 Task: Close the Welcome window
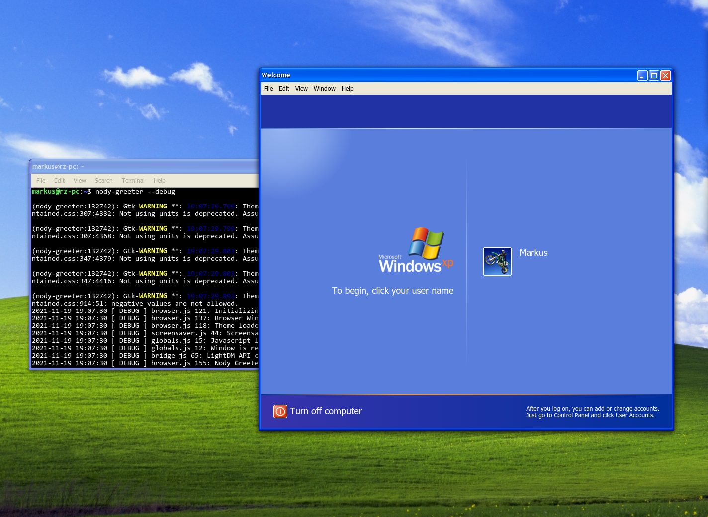point(665,75)
